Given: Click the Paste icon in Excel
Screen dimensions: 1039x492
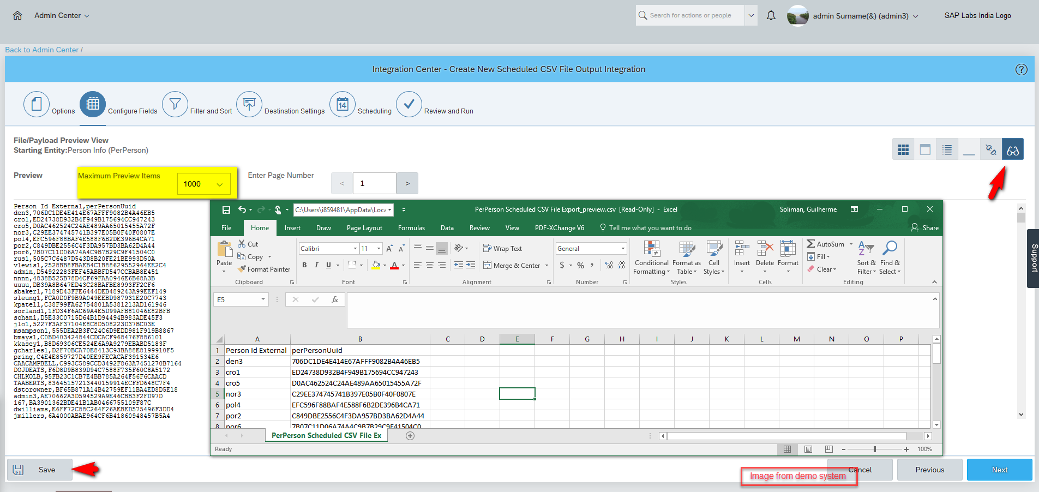Looking at the screenshot, I should point(225,250).
